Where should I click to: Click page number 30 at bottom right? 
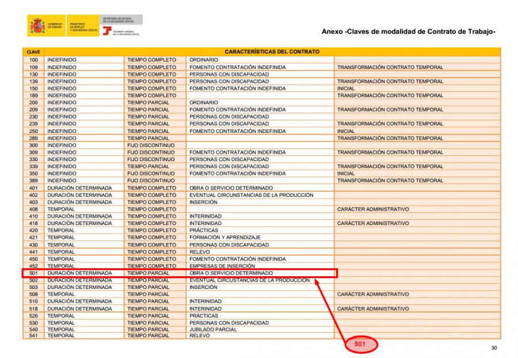click(493, 348)
